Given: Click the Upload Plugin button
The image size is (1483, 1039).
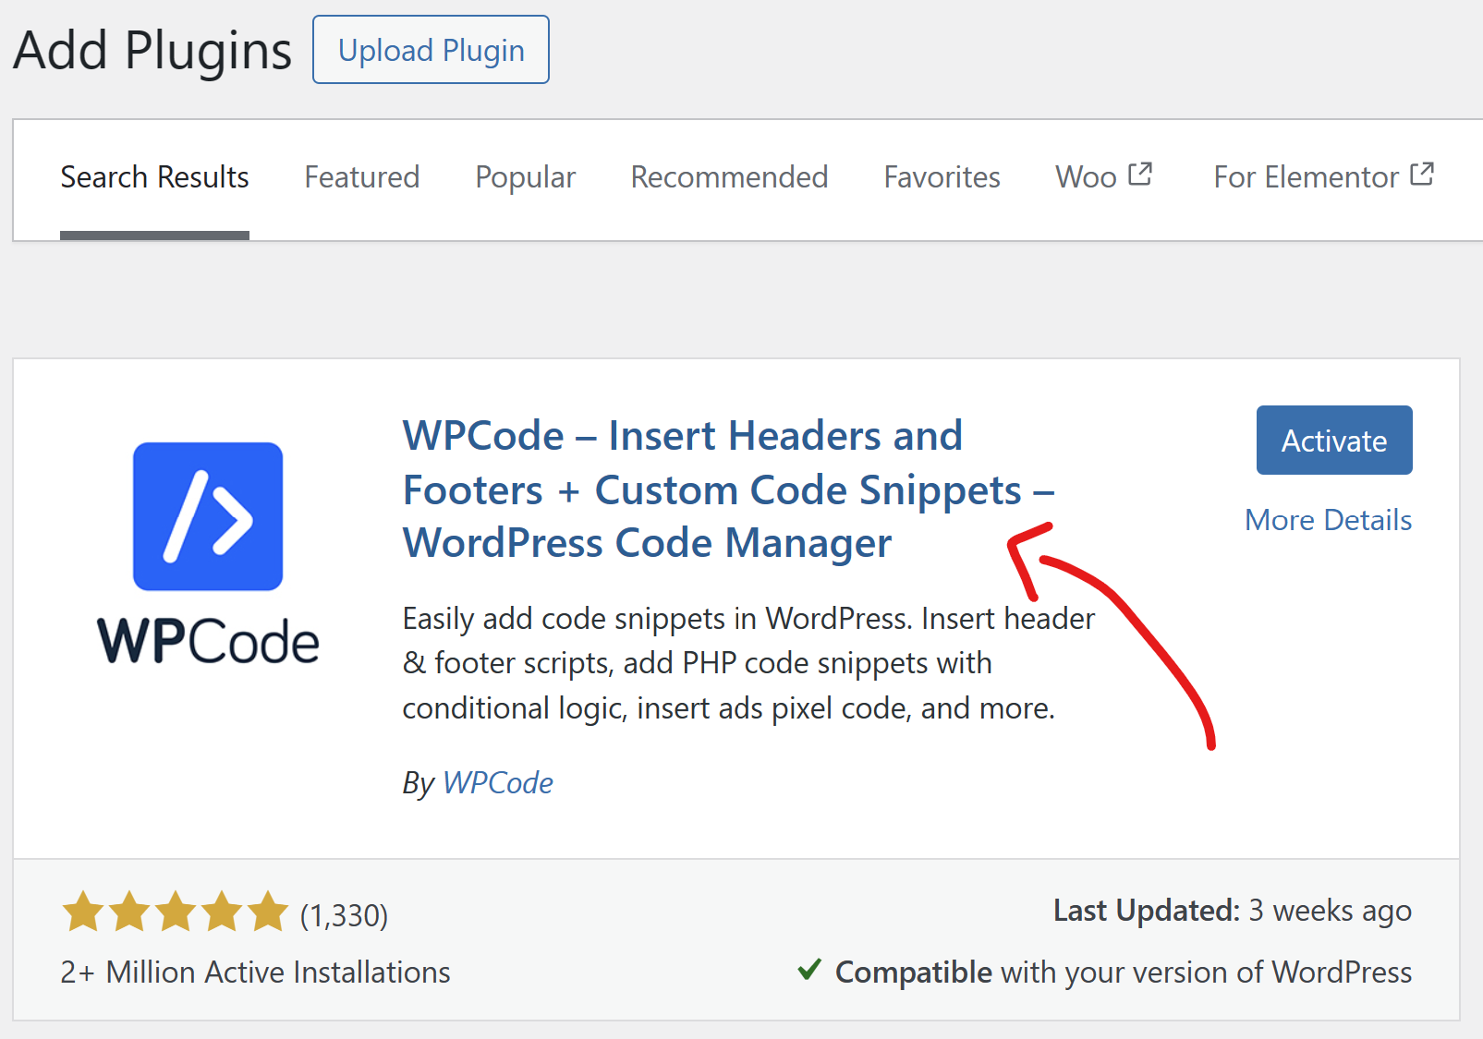Looking at the screenshot, I should tap(430, 50).
